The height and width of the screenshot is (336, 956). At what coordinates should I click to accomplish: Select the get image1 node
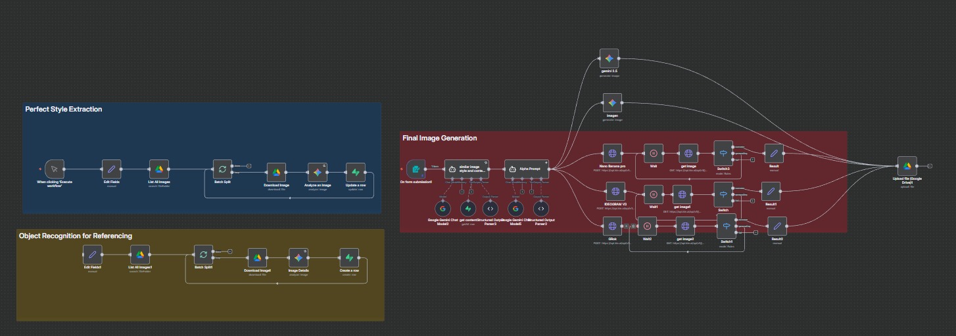coord(682,194)
